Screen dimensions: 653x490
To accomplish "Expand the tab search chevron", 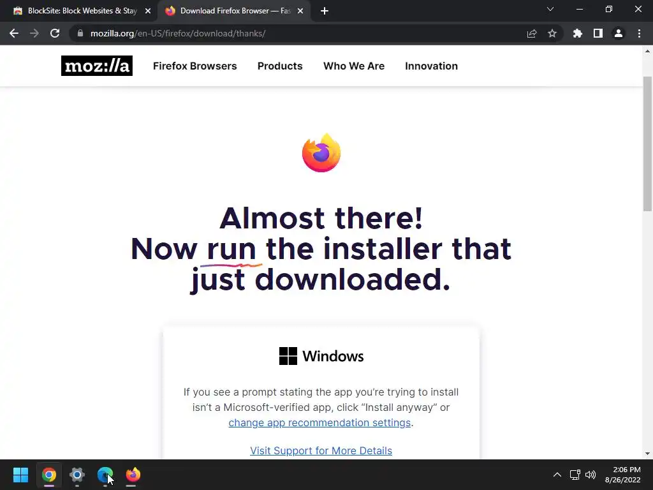I will point(550,9).
